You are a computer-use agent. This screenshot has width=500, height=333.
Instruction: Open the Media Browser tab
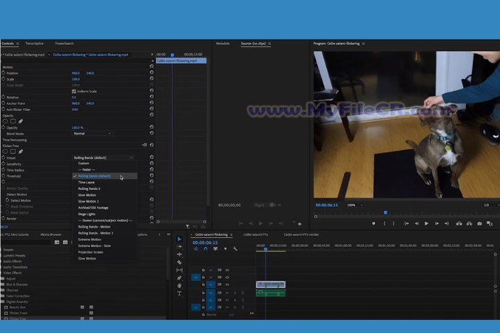click(x=51, y=234)
